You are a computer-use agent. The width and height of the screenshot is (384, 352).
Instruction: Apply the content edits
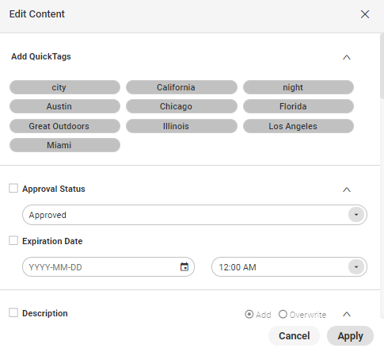click(x=350, y=336)
